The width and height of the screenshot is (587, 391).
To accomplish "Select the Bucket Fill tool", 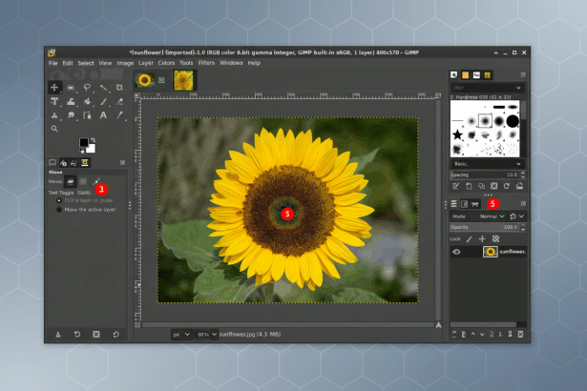I will 87,101.
